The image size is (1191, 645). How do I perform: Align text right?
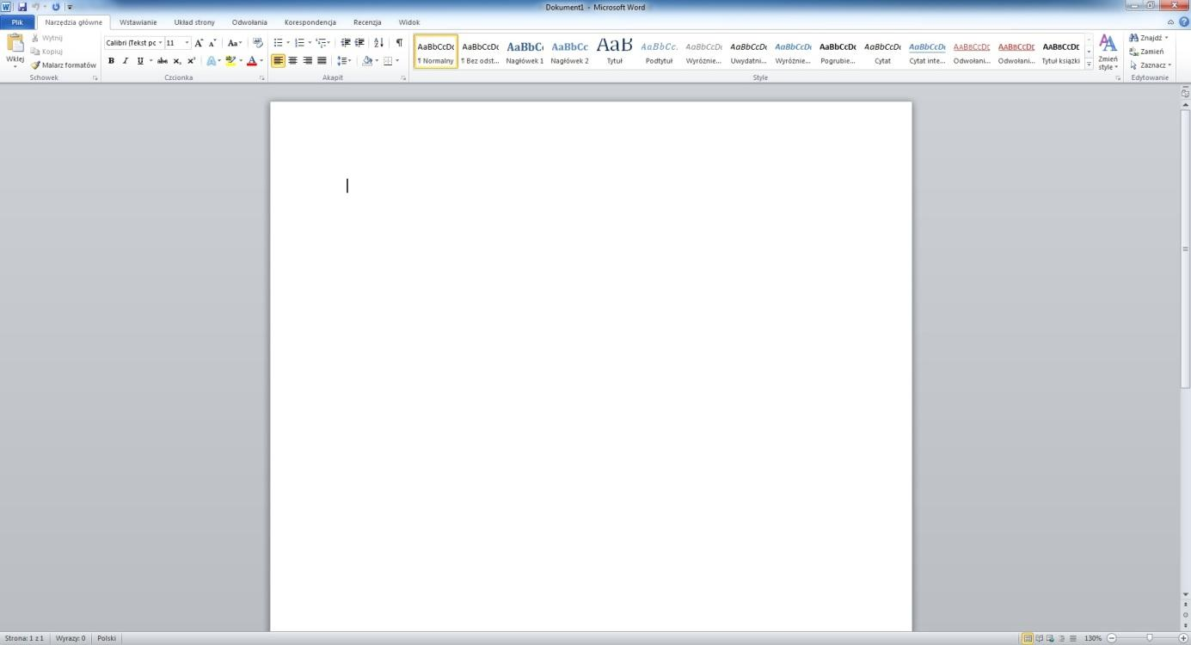tap(307, 61)
